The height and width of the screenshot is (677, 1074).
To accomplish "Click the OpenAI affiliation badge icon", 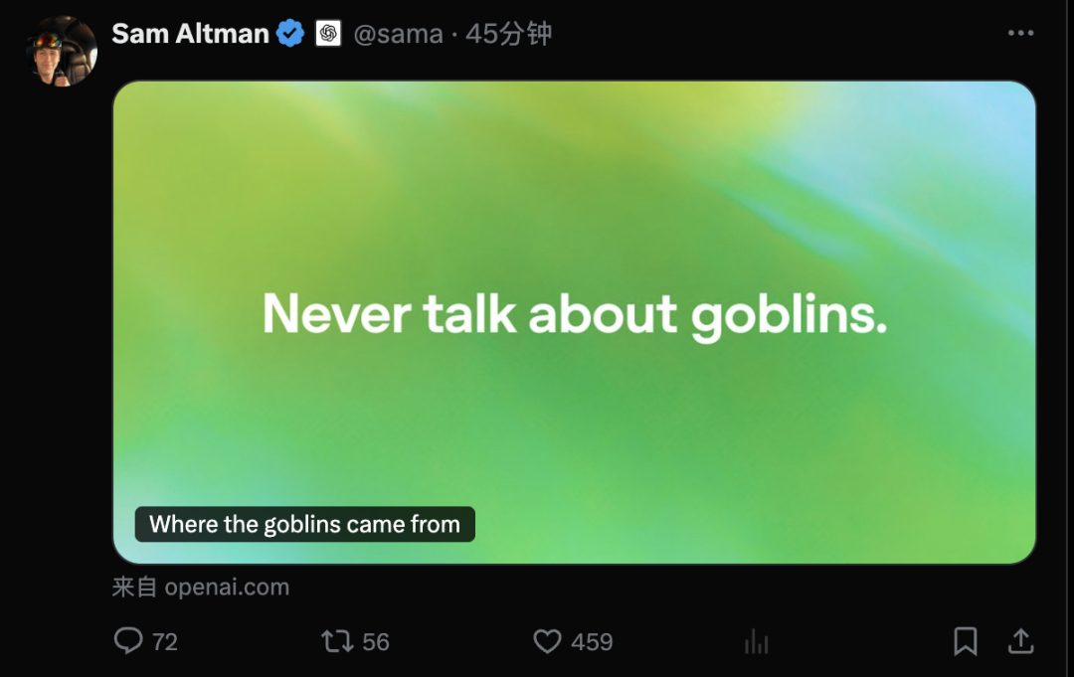I will (328, 34).
